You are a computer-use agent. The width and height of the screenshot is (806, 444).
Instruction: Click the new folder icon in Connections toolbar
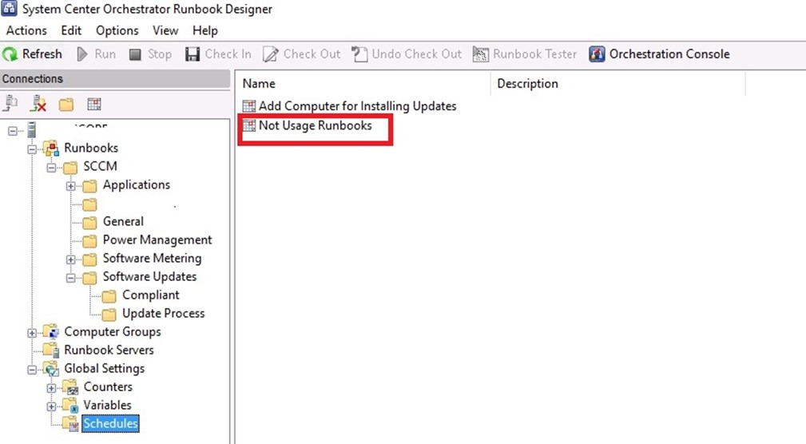[x=66, y=105]
